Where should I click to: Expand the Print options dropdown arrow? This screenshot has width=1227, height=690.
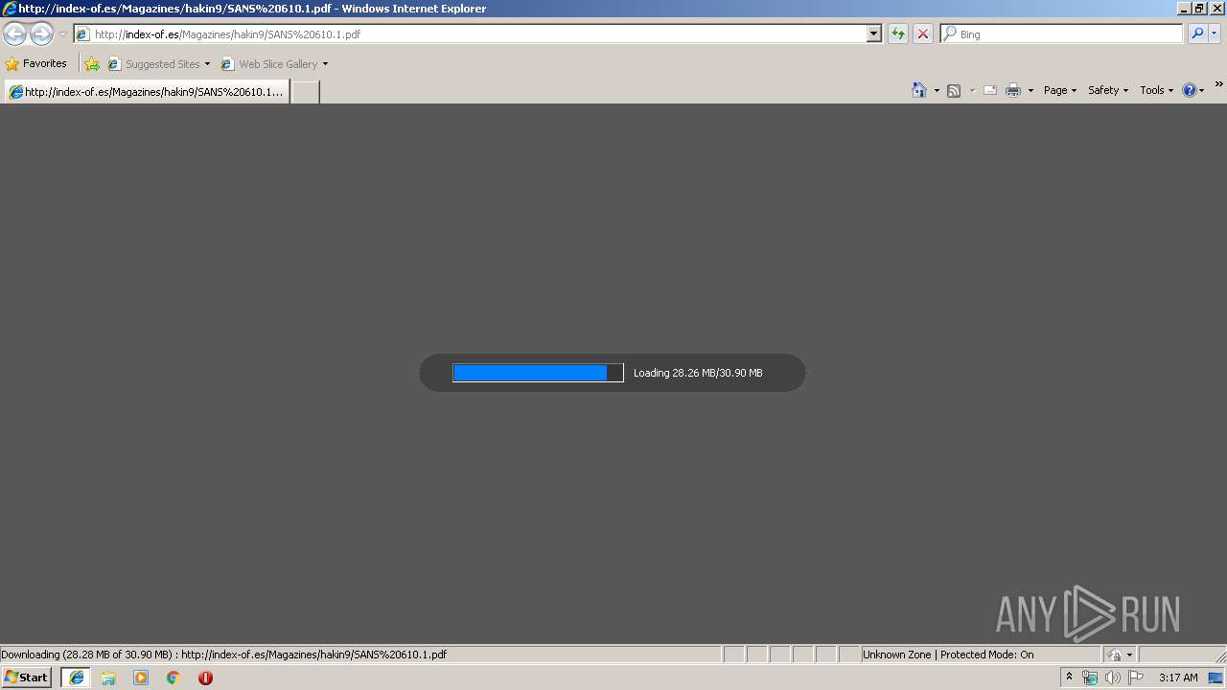1030,90
